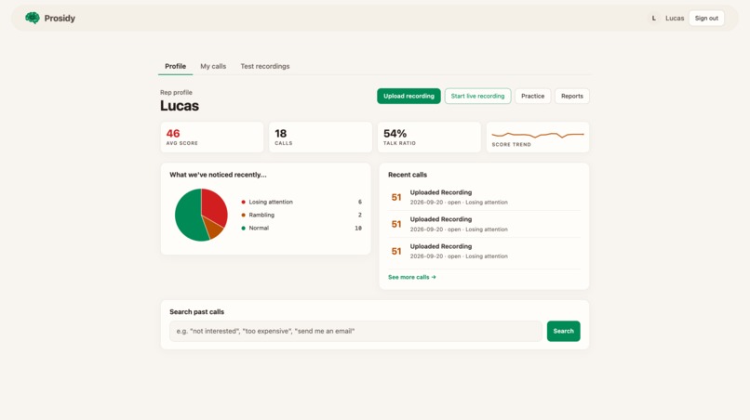
Task: Click the search past calls input field
Action: click(355, 331)
